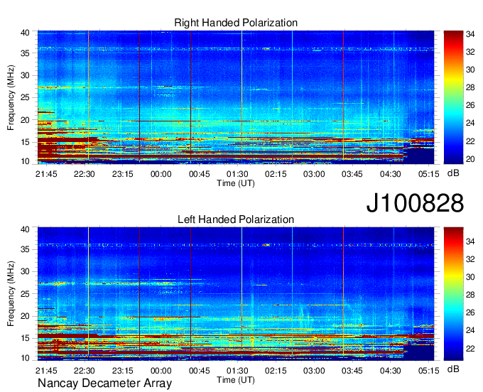The height and width of the screenshot is (392, 483).
Task: Click the 40 MHz tick on Right Handed plot
Action: click(25, 33)
